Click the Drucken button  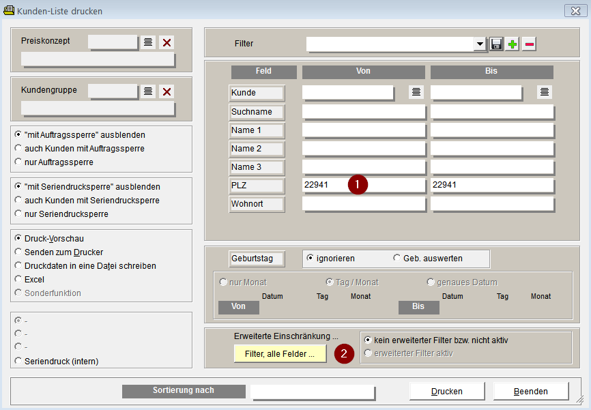point(446,391)
